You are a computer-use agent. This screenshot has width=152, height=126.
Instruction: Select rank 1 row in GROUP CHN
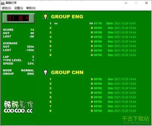pos(92,79)
